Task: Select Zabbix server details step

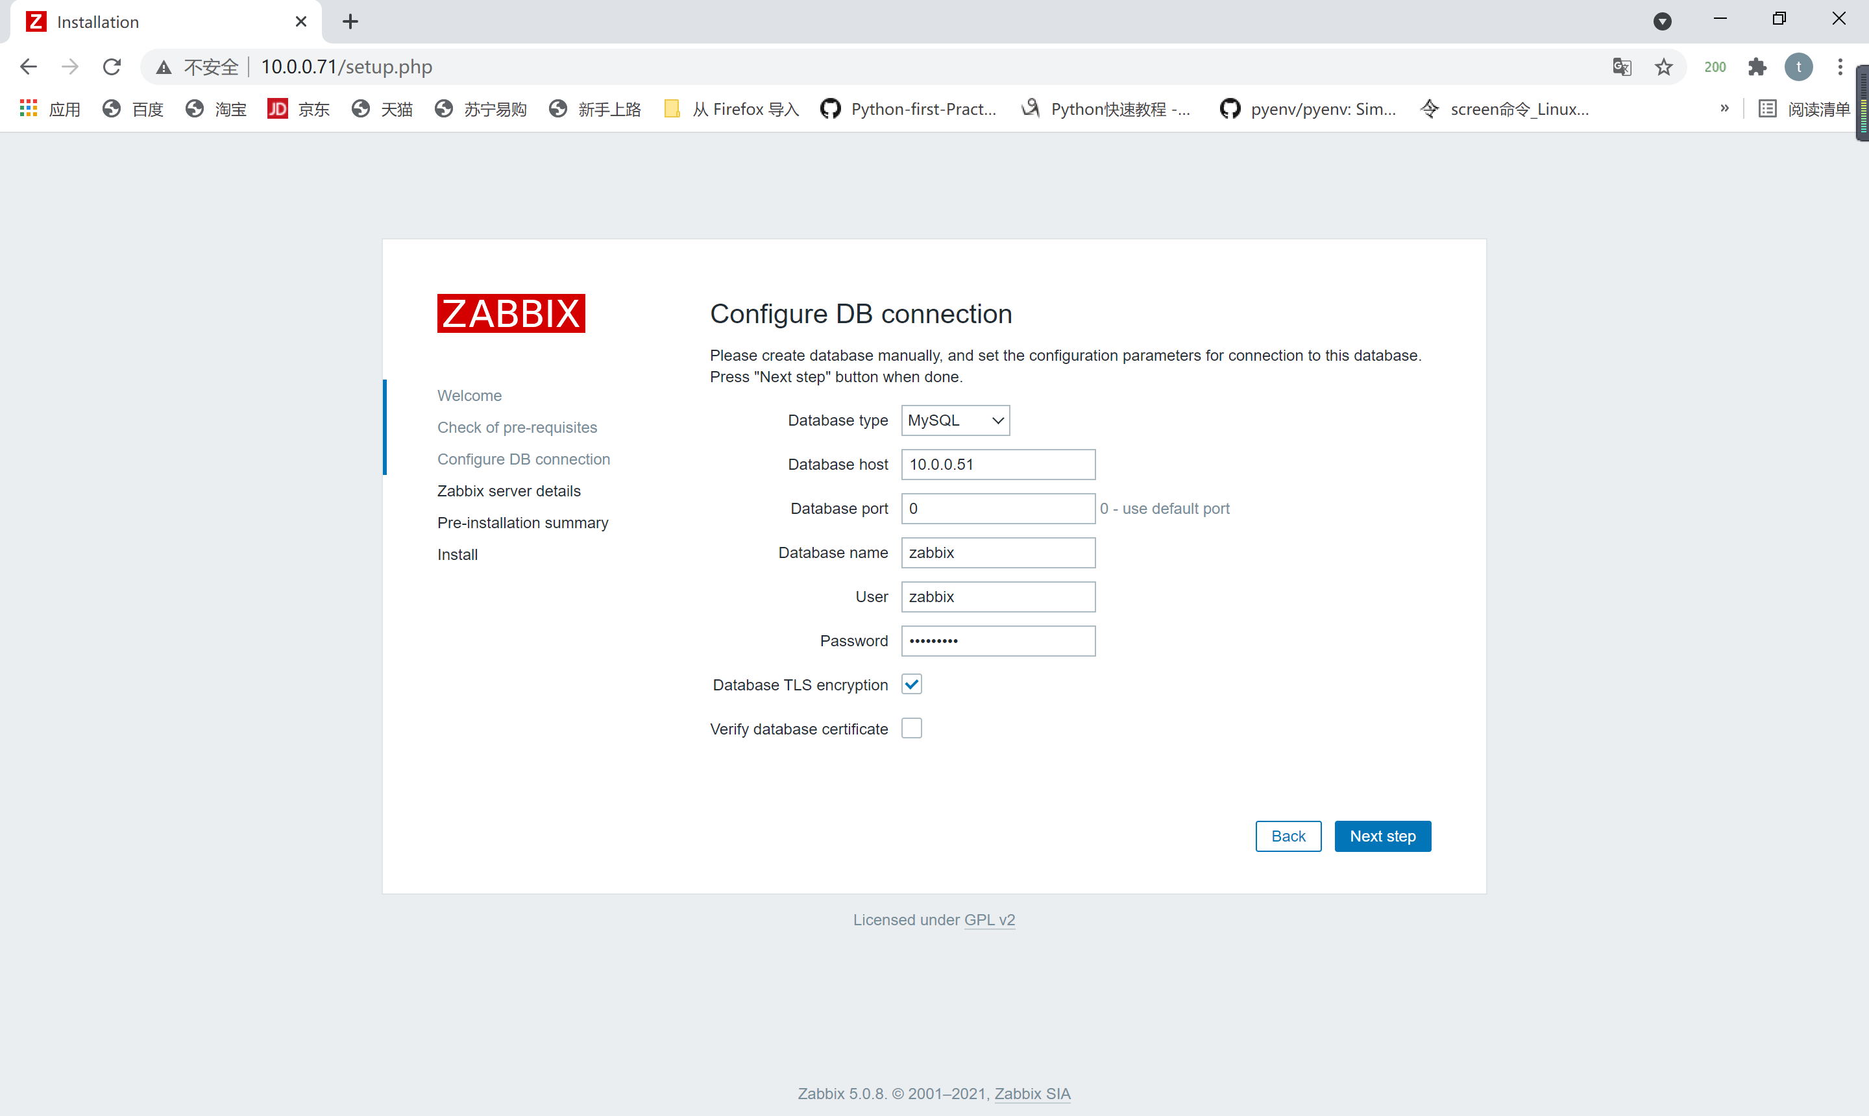Action: click(x=509, y=491)
